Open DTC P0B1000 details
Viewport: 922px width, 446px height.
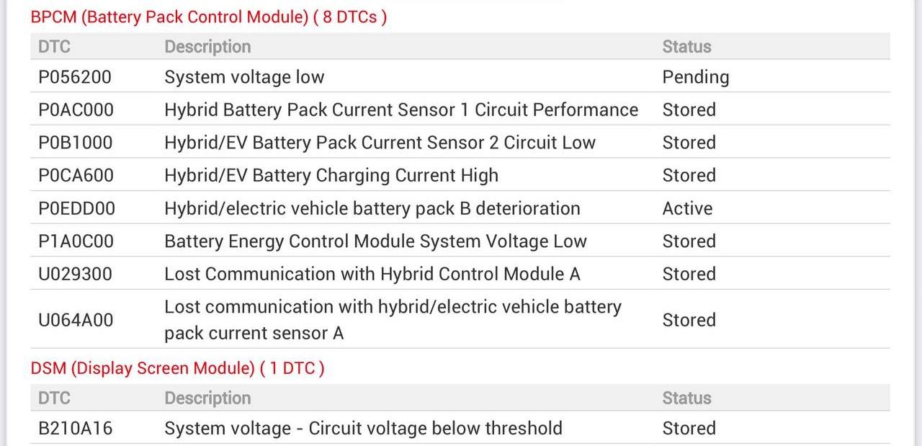[76, 143]
